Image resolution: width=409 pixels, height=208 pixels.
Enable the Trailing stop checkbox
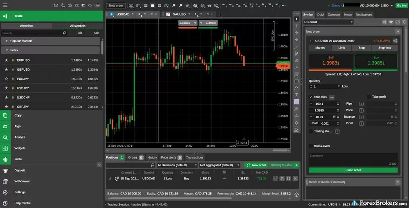[311, 131]
